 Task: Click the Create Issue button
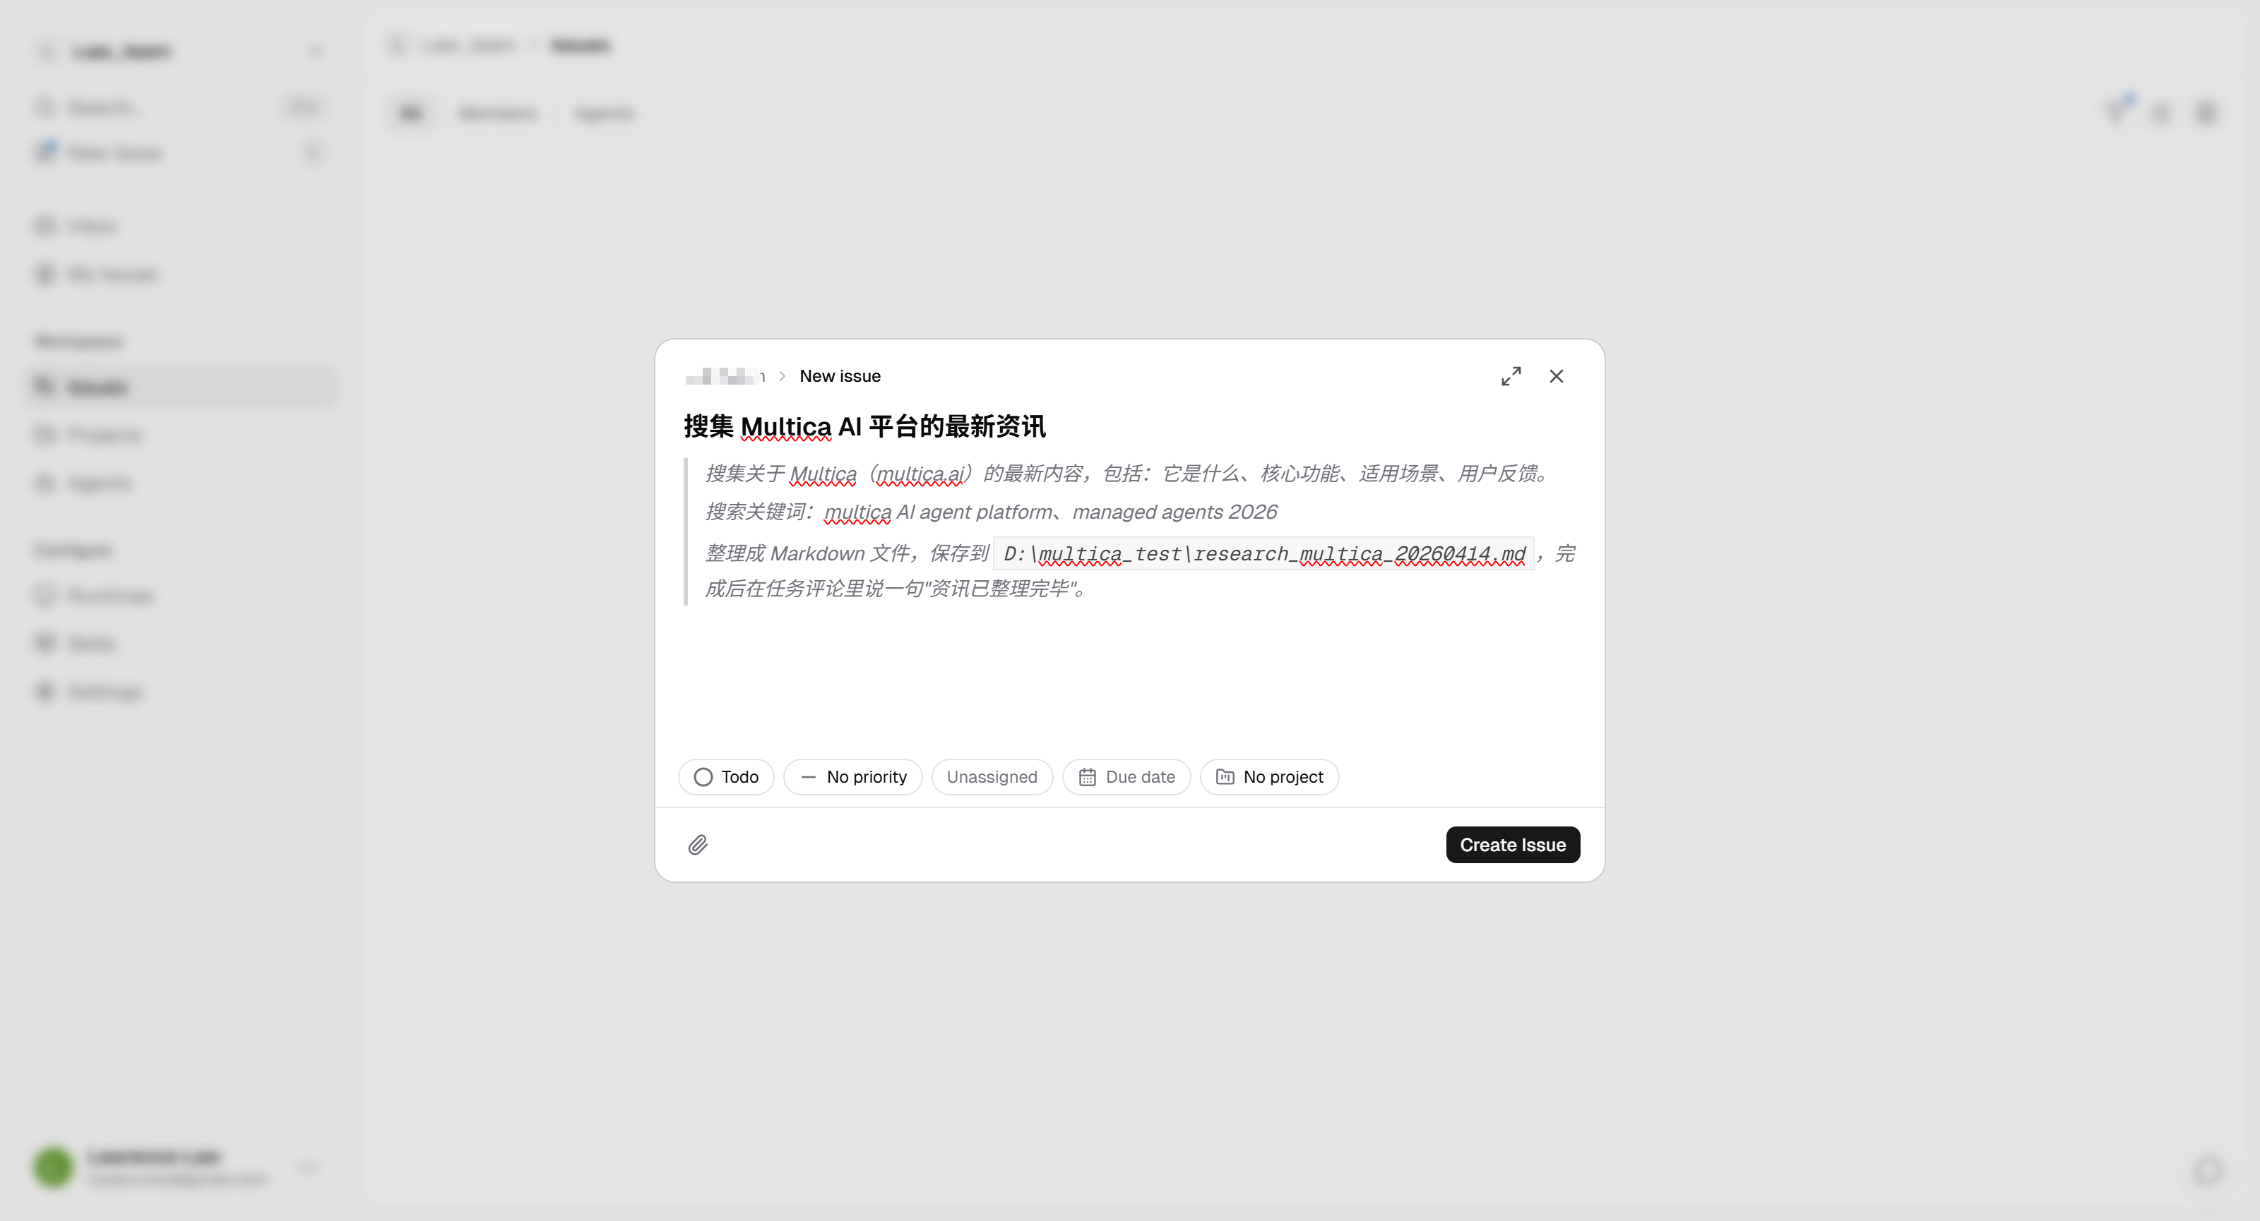[1513, 845]
